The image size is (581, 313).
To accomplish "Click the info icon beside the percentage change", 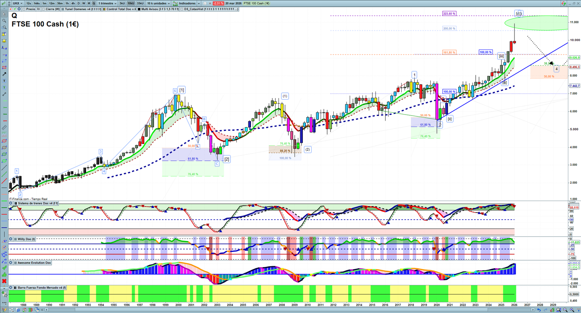I will point(205,3).
